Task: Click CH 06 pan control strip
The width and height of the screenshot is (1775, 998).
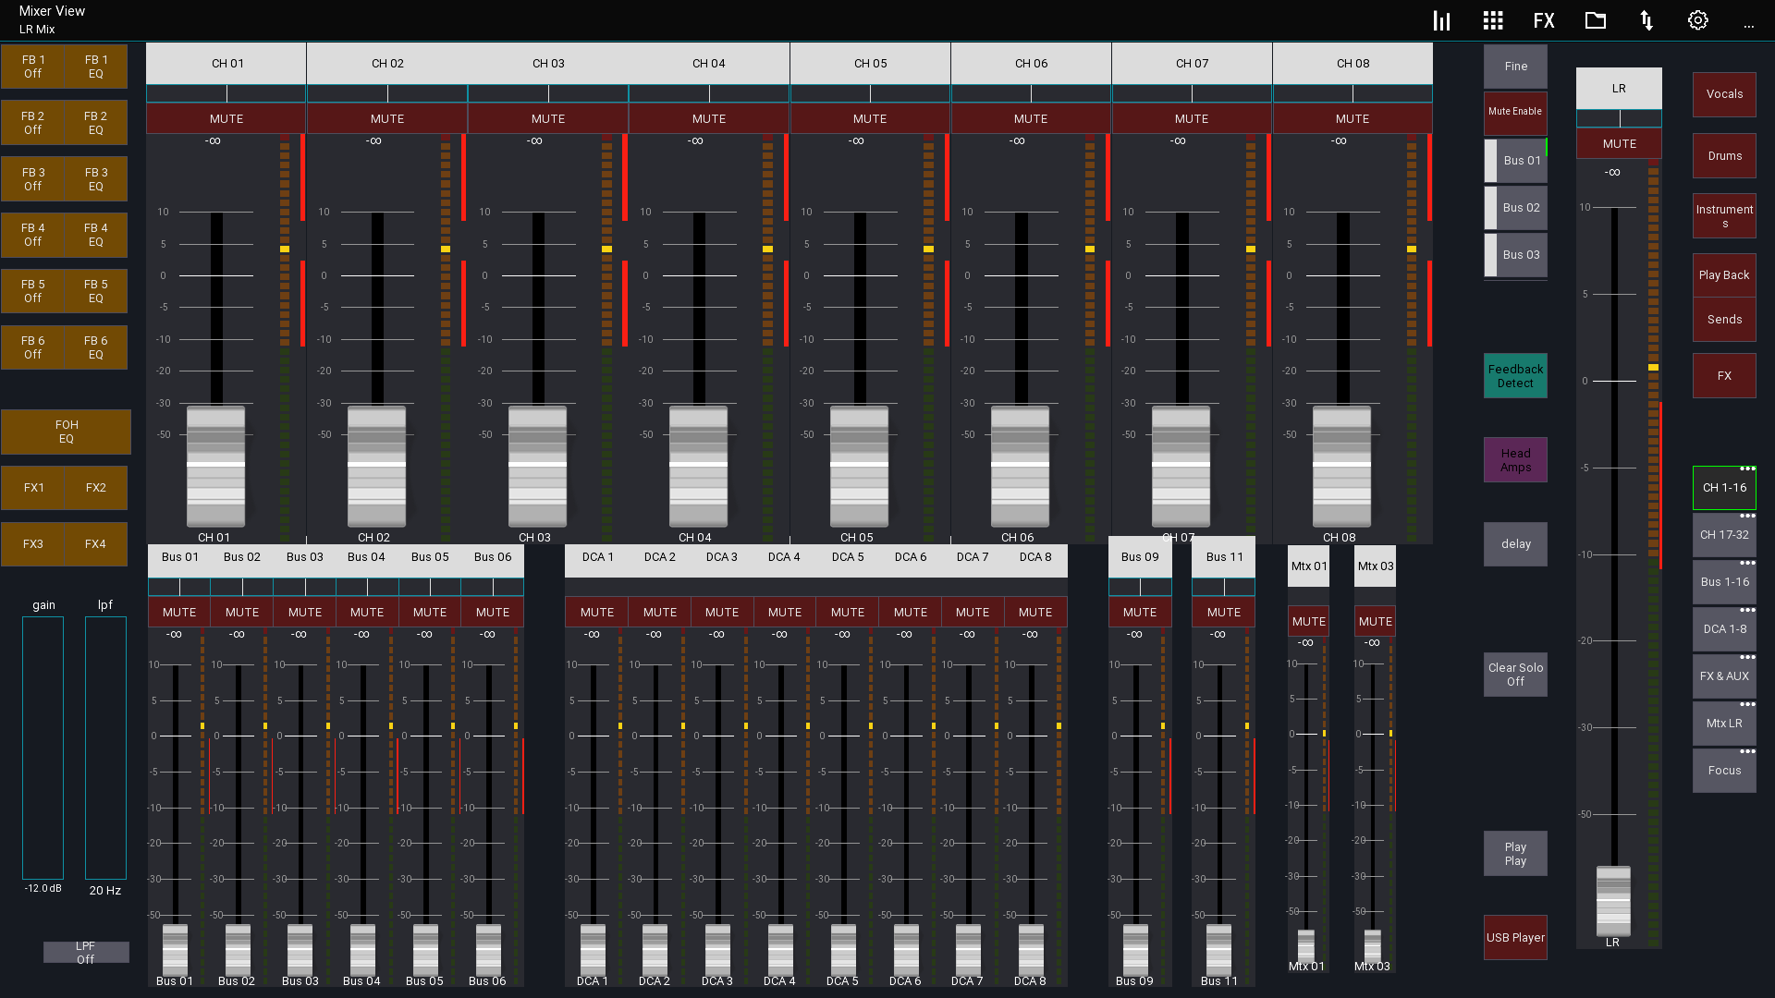Action: (x=1031, y=94)
